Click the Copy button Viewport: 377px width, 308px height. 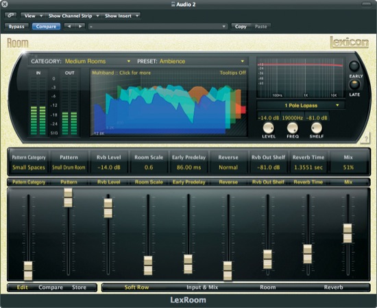click(241, 27)
